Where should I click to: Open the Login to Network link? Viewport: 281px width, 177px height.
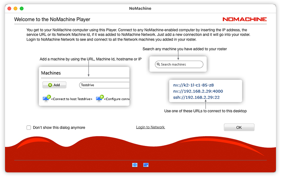(x=151, y=127)
